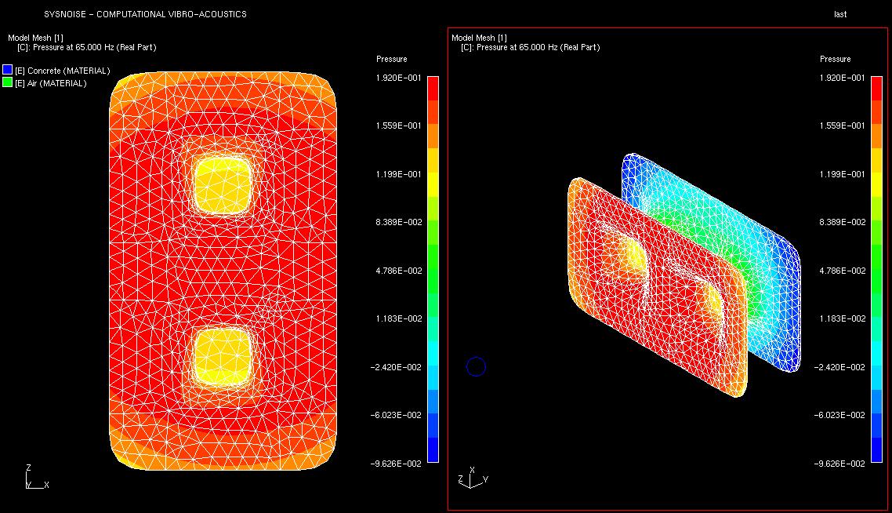The height and width of the screenshot is (513, 892).
Task: Click the left viewport 'Pressure' colorbar title
Action: [x=391, y=59]
